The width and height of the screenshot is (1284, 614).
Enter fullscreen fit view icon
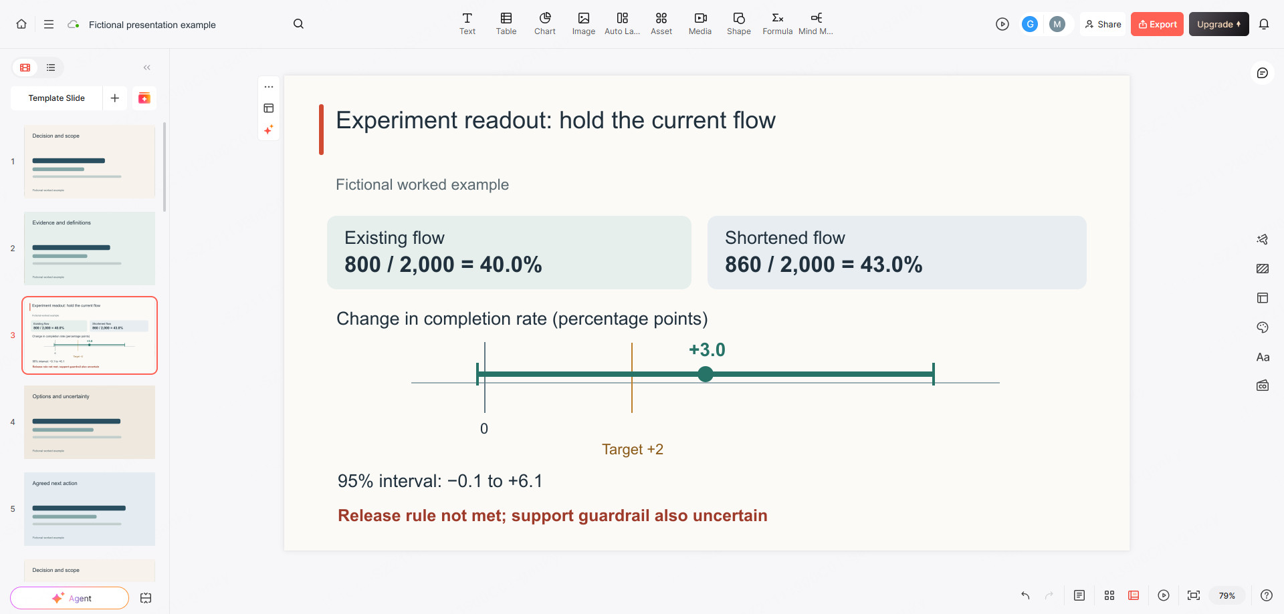1194,595
